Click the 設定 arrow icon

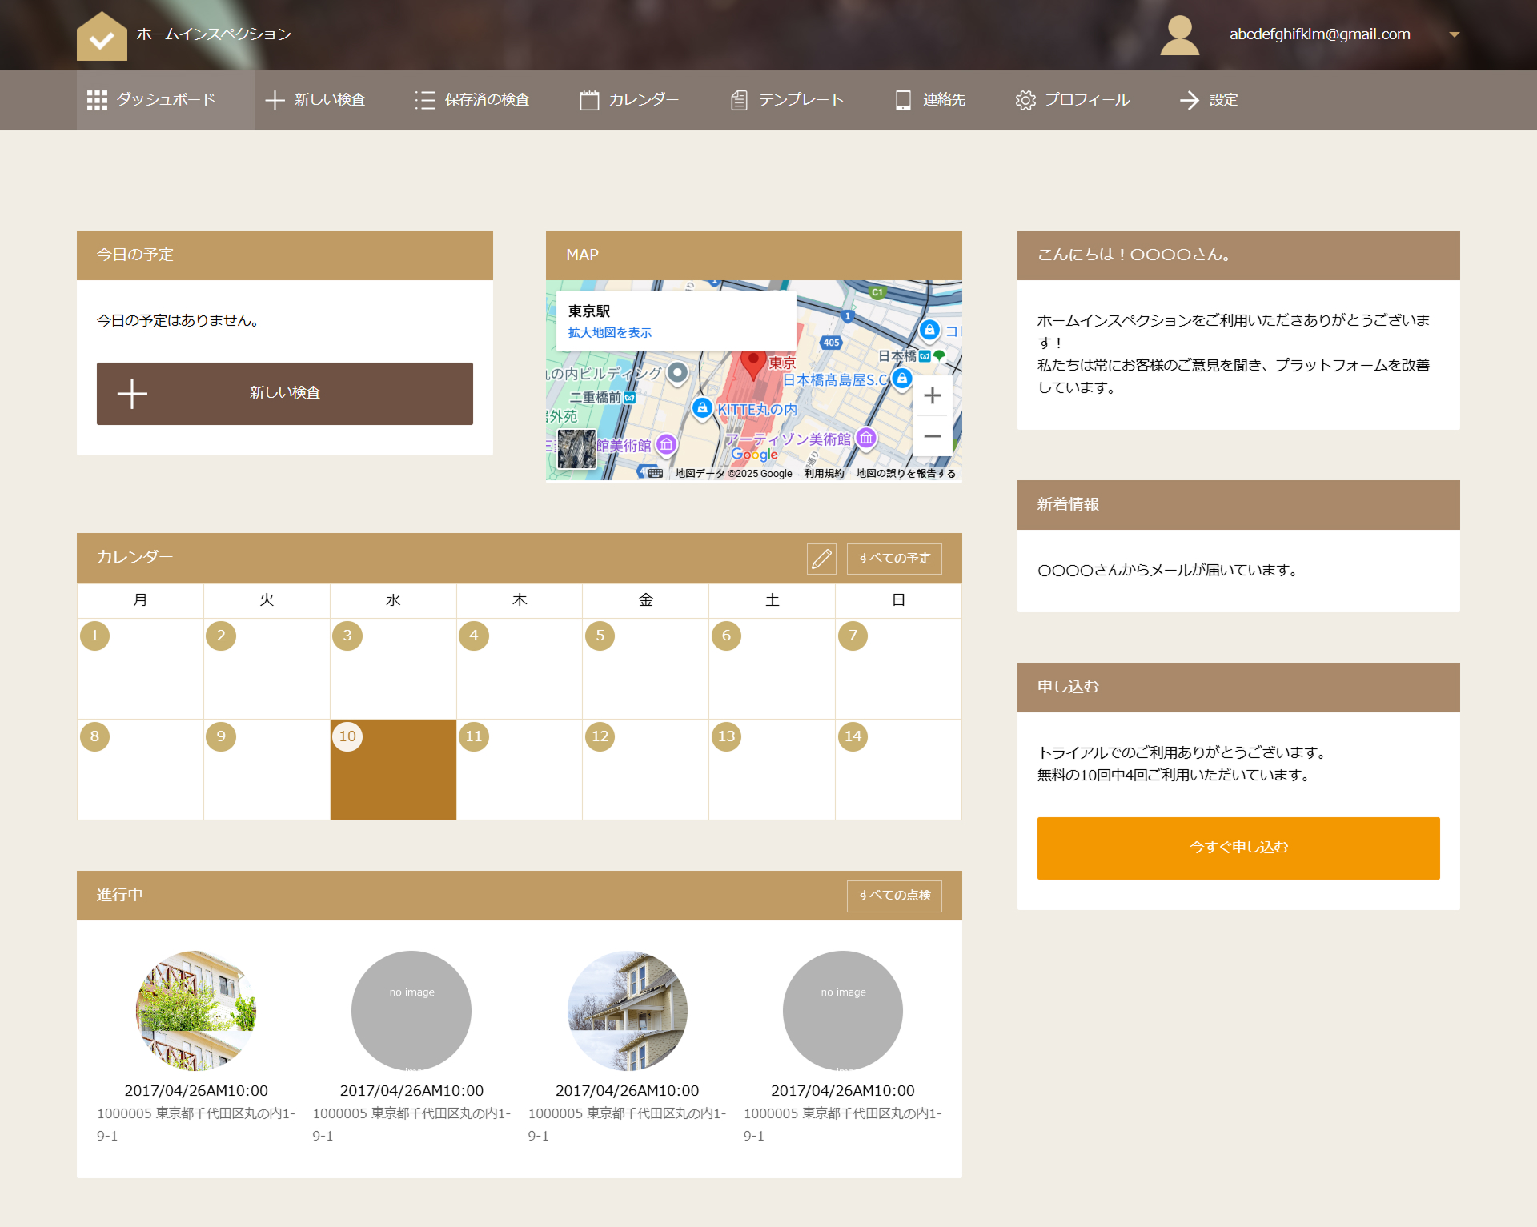pyautogui.click(x=1189, y=100)
